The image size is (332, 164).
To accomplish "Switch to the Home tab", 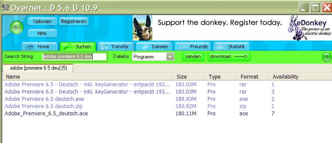I will pos(39,47).
